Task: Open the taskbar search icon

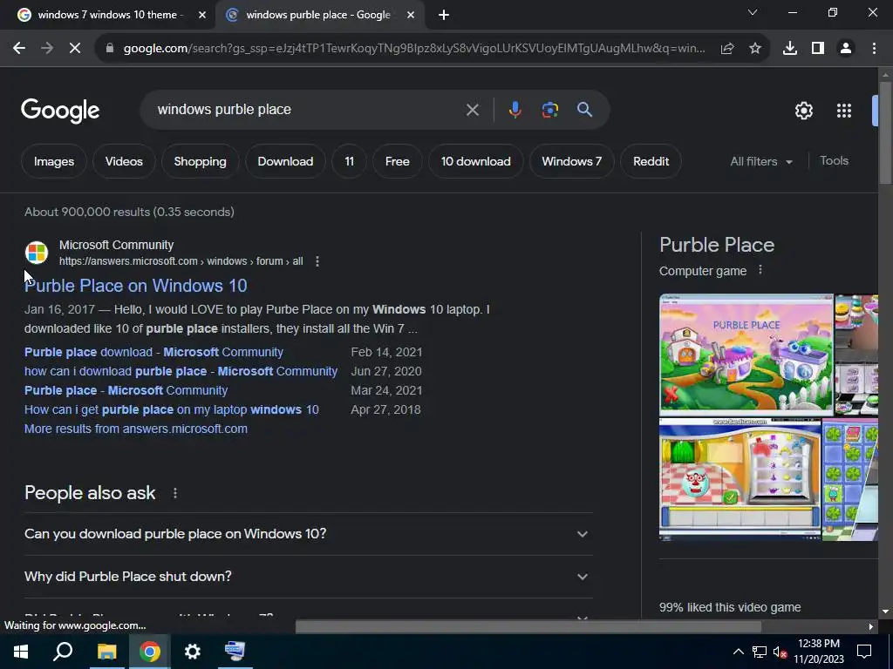Action: (x=63, y=652)
